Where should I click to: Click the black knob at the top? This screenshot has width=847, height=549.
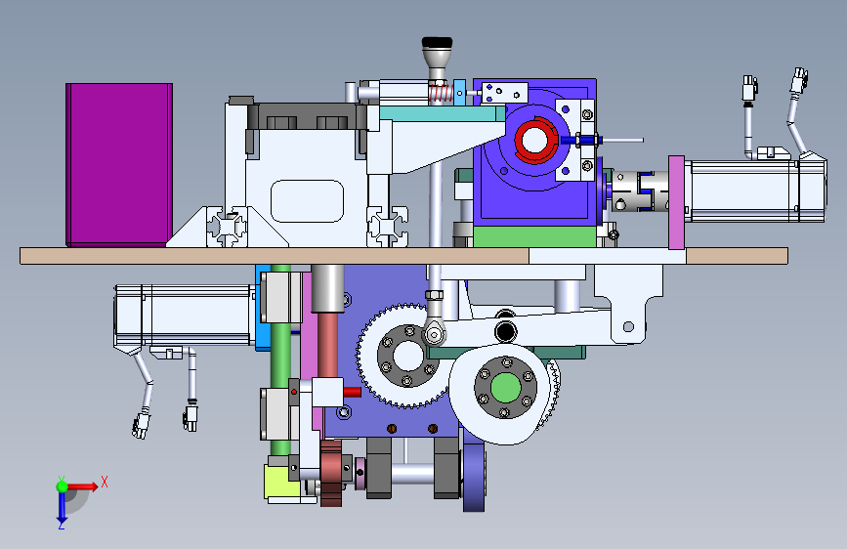437,43
